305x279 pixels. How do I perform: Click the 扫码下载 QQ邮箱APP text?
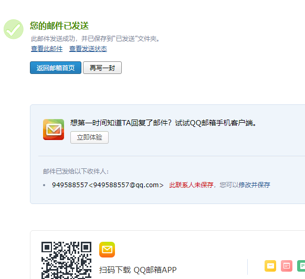[138, 270]
